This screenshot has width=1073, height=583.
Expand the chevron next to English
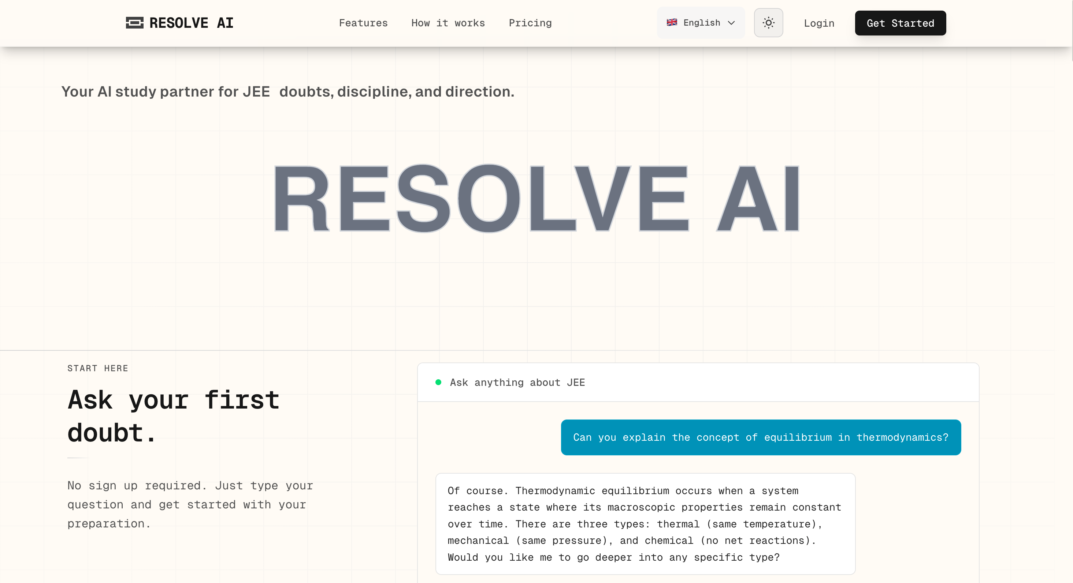tap(732, 23)
